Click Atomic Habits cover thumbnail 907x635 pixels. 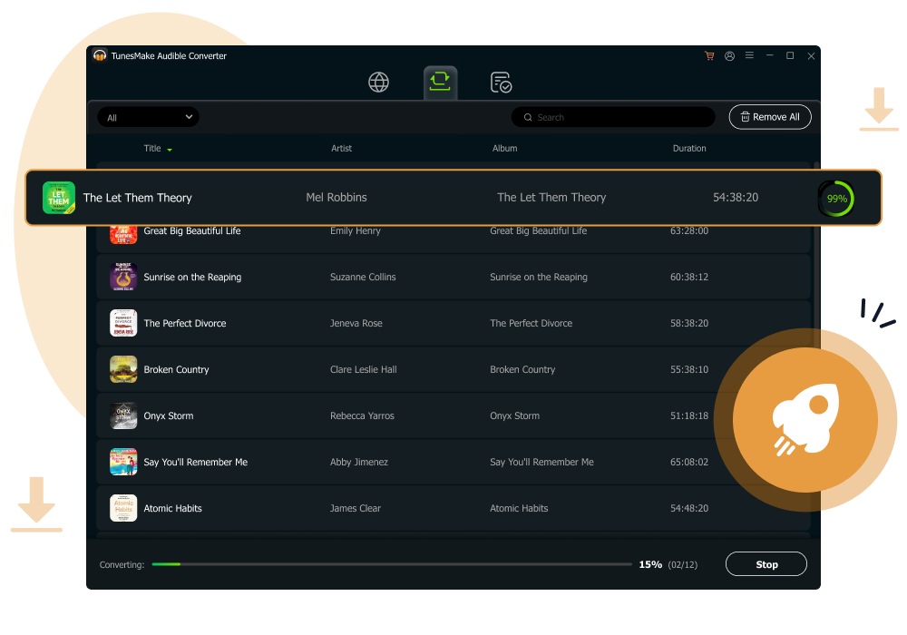[x=123, y=508]
